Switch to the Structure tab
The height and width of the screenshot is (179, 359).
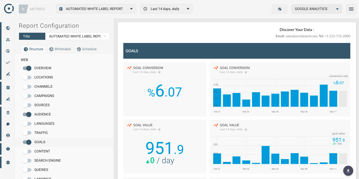coord(34,49)
